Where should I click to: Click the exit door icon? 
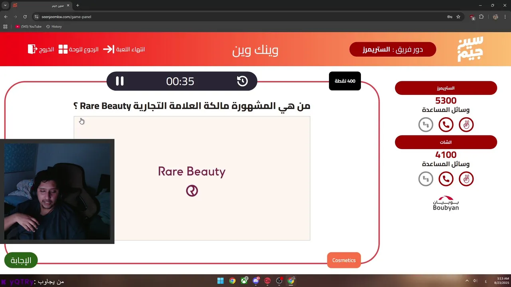pyautogui.click(x=32, y=49)
